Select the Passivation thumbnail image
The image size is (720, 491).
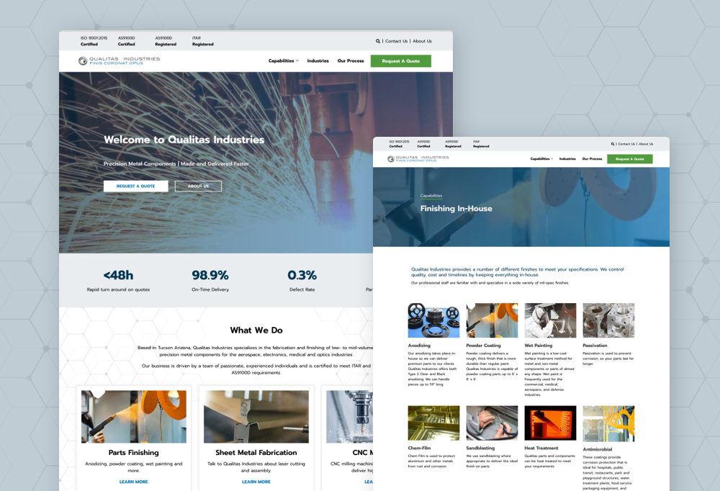pyautogui.click(x=608, y=320)
